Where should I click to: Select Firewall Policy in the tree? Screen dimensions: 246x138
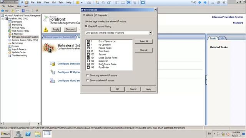point(18,28)
